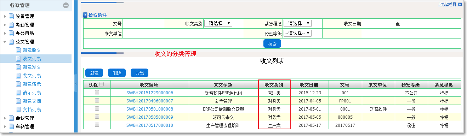The width and height of the screenshot is (467, 136).
Task: Open record SWBH20170501000008
Action: pyautogui.click(x=150, y=109)
